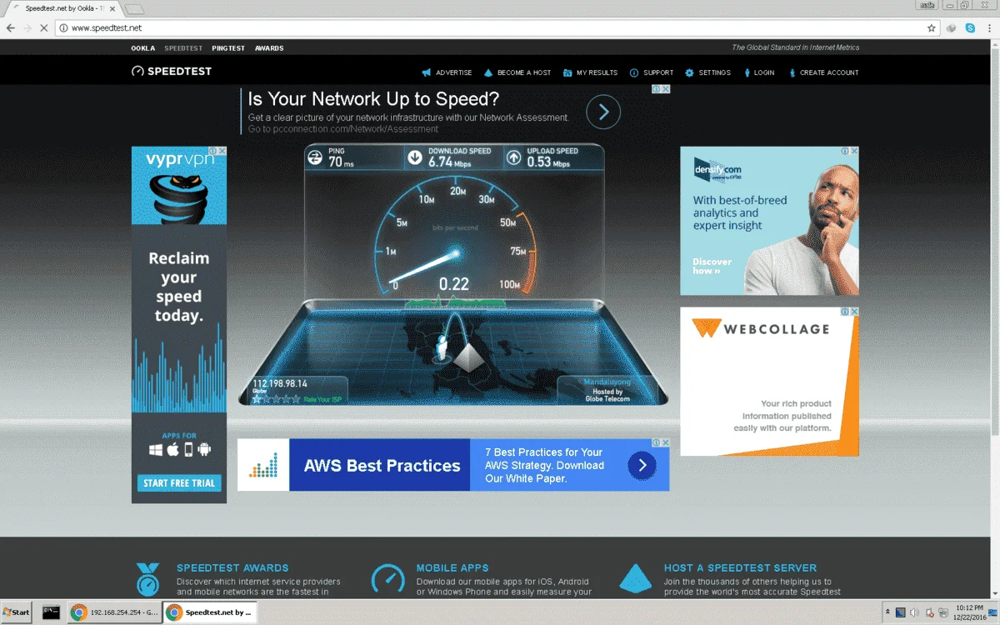
Task: Click the gray cloud extension icon
Action: [952, 27]
